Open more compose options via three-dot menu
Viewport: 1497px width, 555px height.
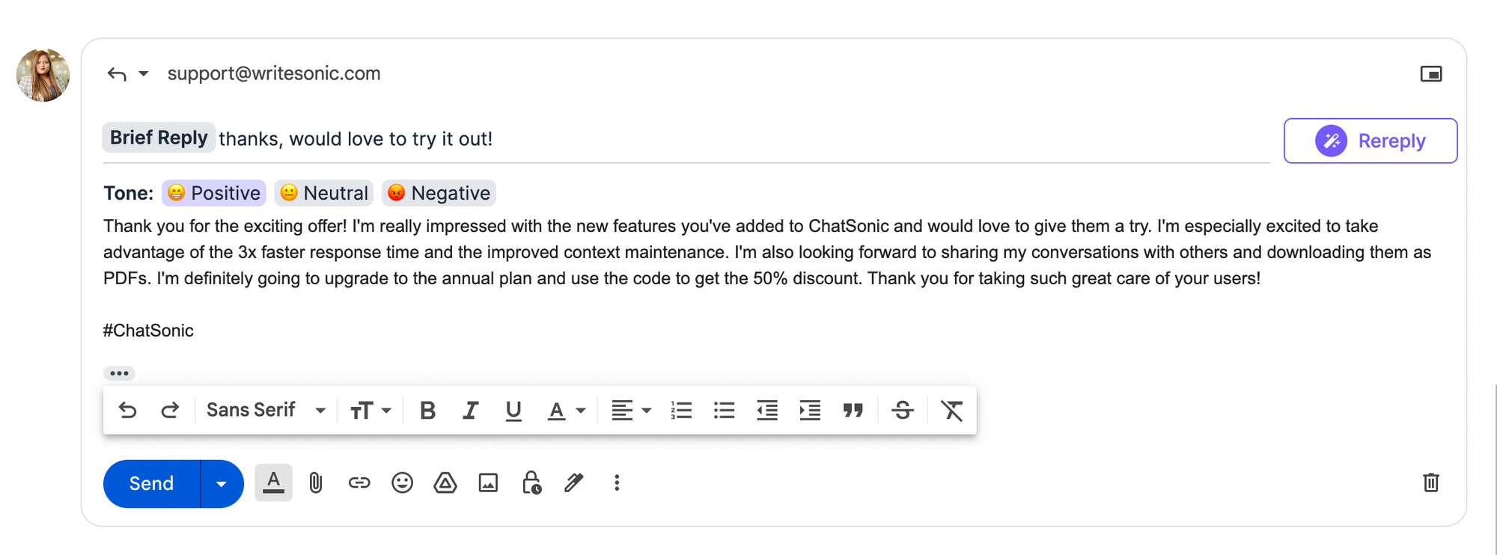click(616, 483)
